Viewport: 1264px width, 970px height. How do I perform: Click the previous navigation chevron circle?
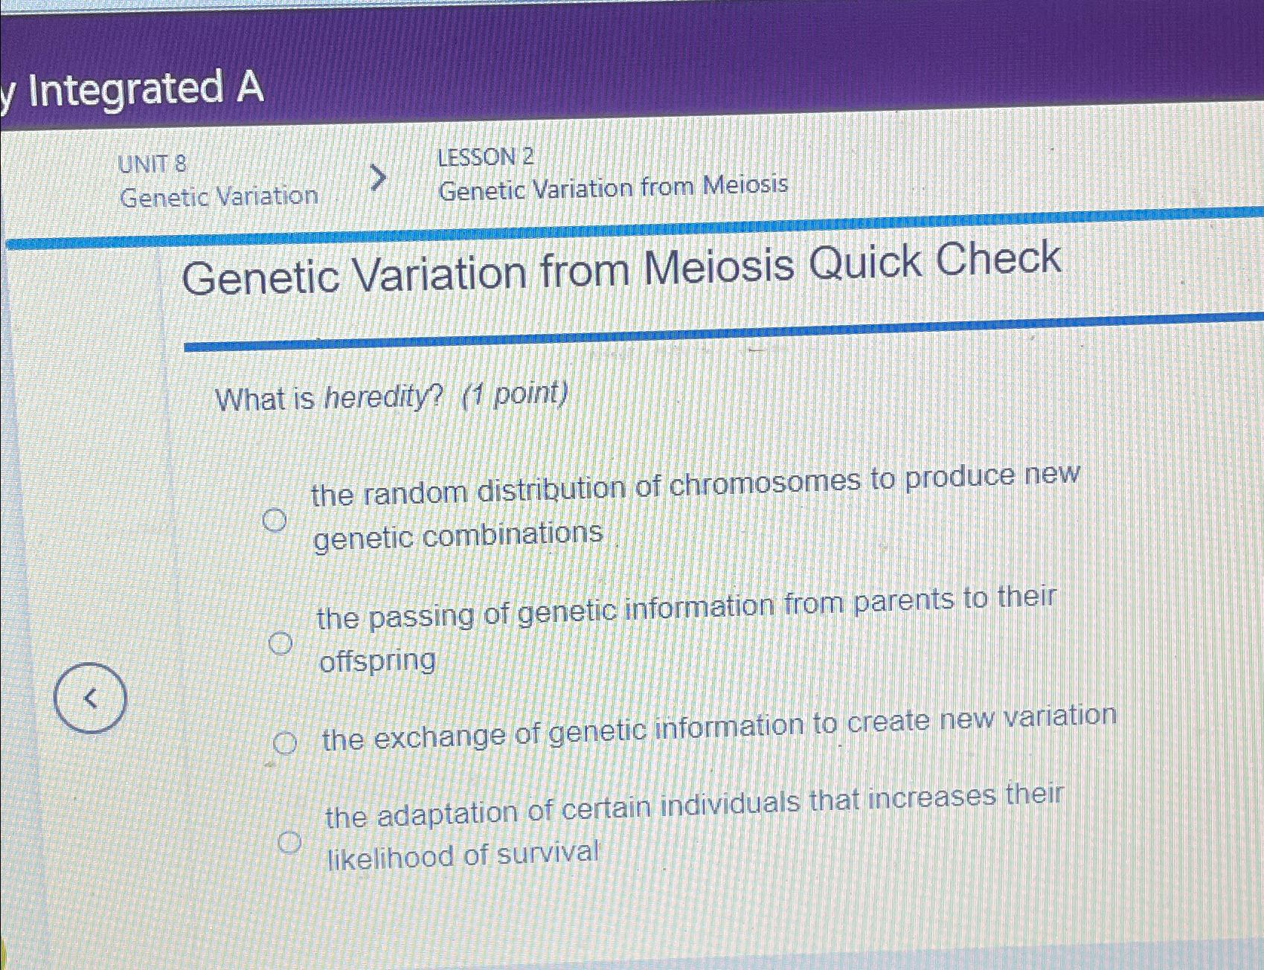coord(91,697)
